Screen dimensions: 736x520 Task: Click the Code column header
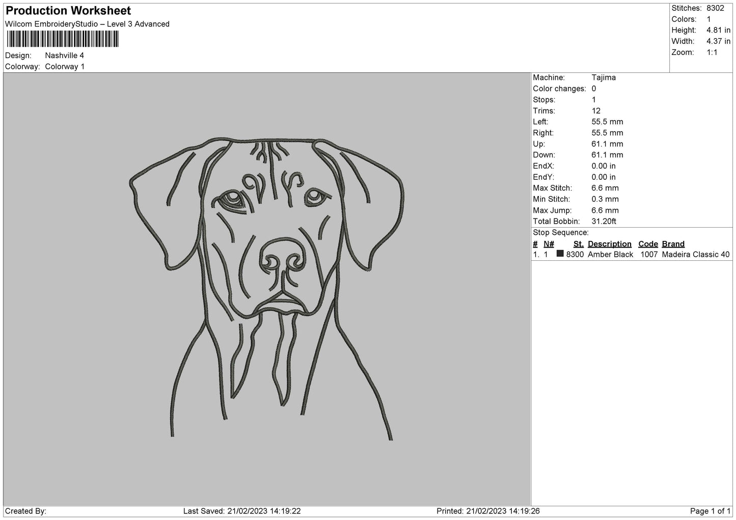pos(648,244)
